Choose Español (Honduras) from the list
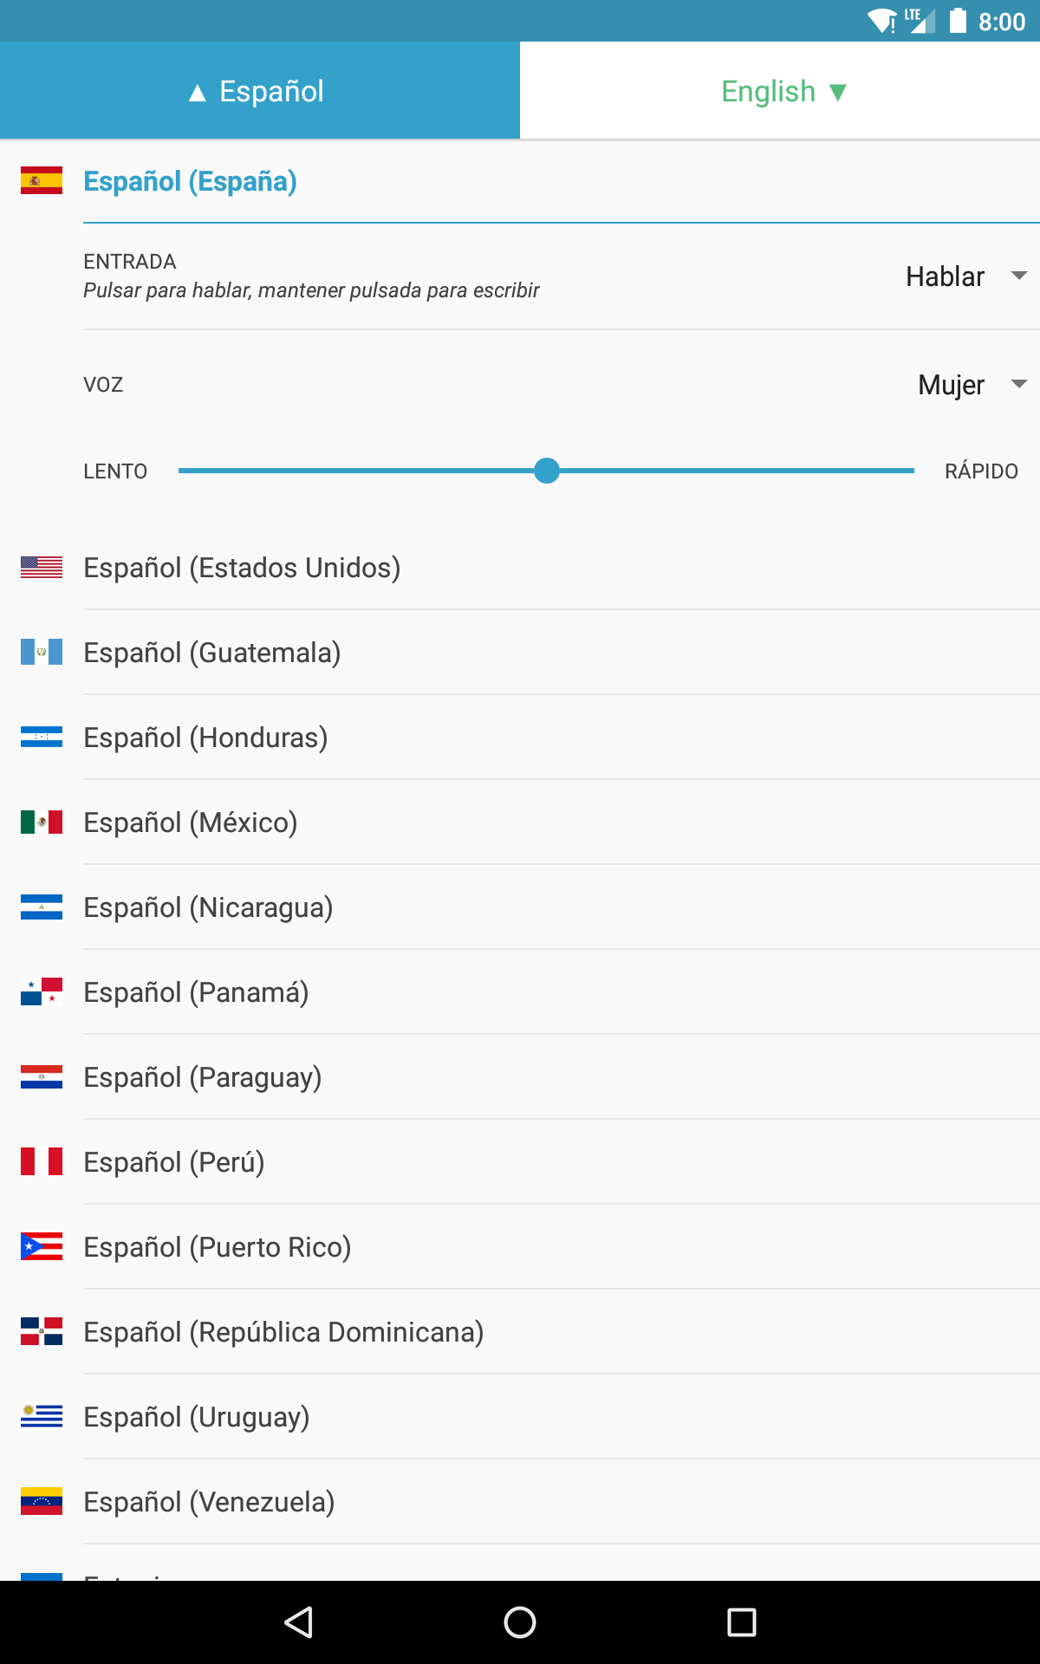The height and width of the screenshot is (1664, 1040). (205, 738)
